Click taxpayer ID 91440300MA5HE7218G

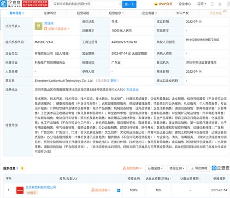point(202,40)
